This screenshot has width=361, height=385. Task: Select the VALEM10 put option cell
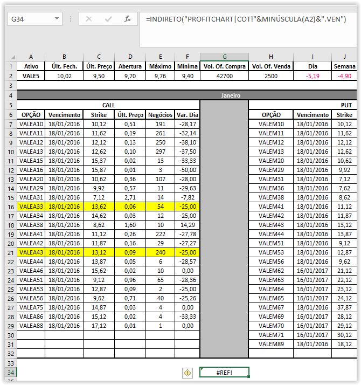pyautogui.click(x=271, y=124)
